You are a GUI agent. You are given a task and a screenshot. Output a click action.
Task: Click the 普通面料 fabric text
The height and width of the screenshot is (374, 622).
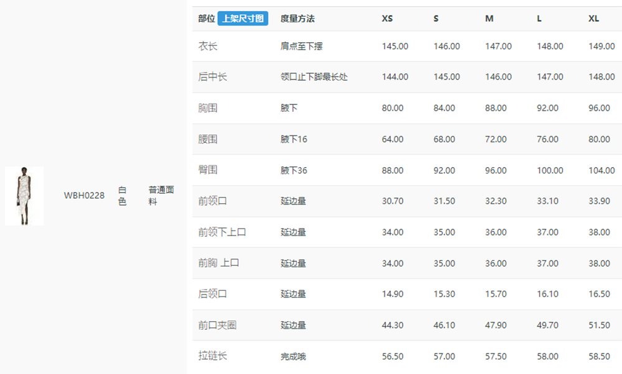point(161,196)
